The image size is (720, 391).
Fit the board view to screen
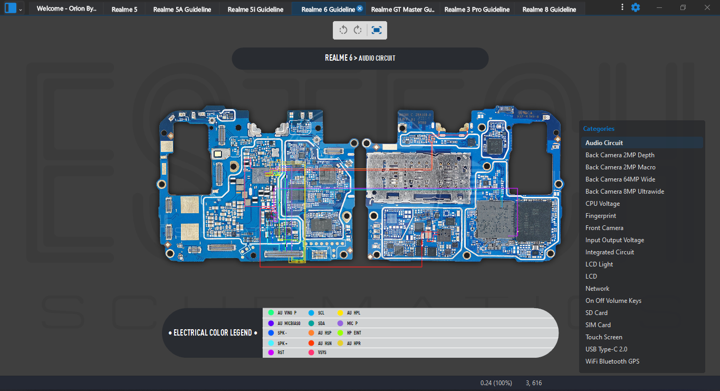click(x=376, y=30)
